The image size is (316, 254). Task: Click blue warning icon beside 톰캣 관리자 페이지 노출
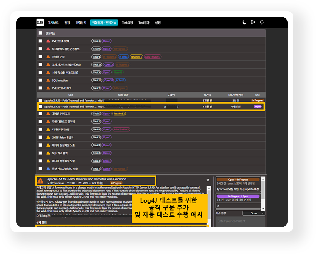(x=48, y=169)
